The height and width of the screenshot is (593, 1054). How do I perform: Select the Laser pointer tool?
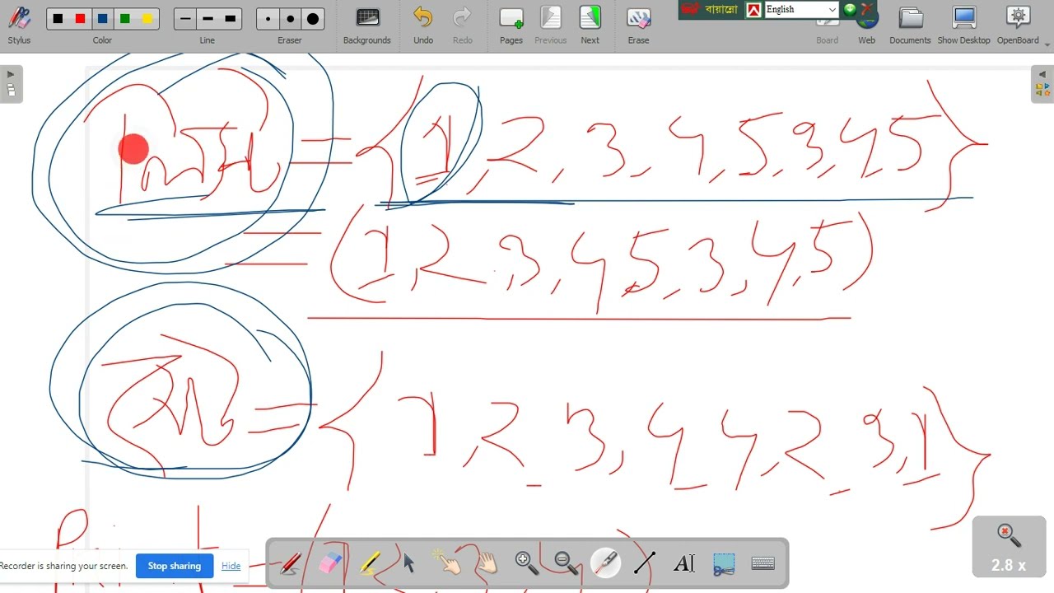pos(606,563)
